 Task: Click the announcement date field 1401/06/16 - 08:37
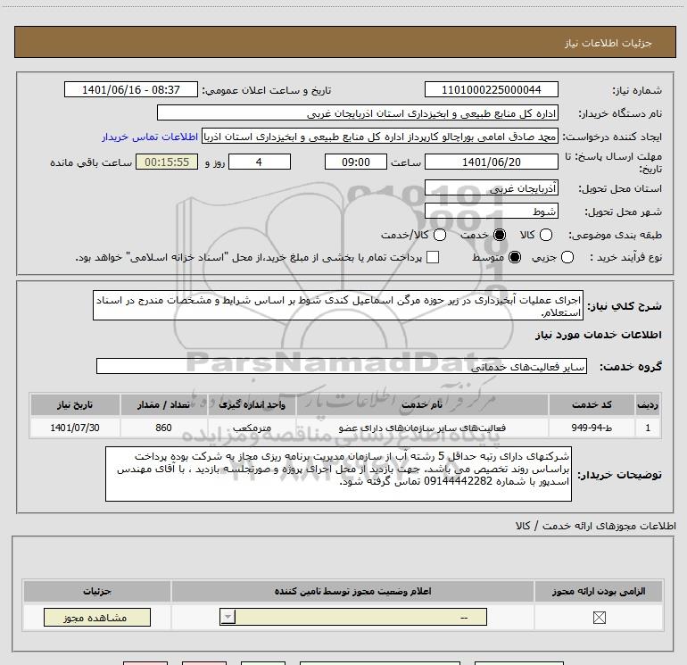[131, 90]
